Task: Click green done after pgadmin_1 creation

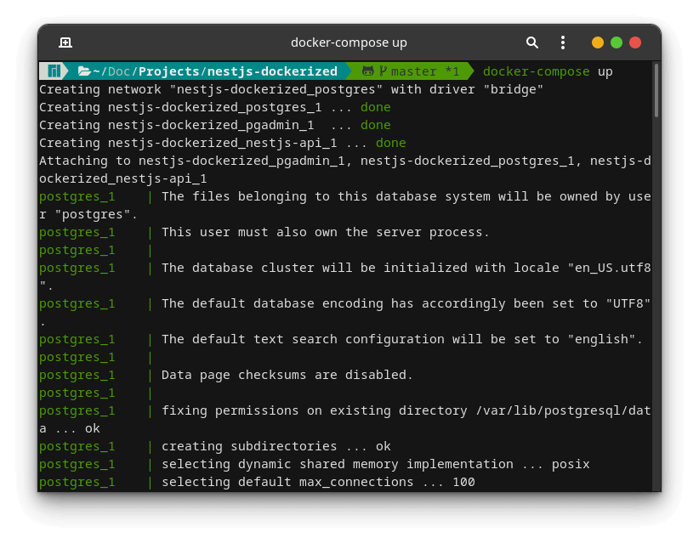Action: tap(375, 125)
